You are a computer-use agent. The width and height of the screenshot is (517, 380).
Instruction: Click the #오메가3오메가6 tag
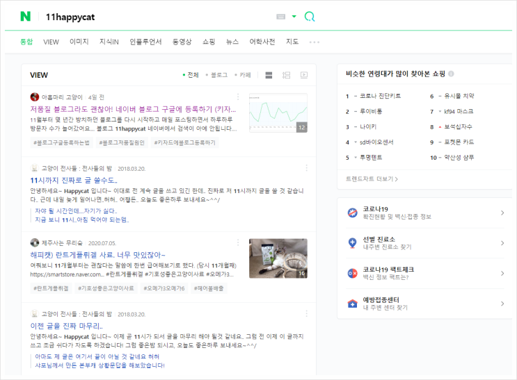pyautogui.click(x=164, y=288)
